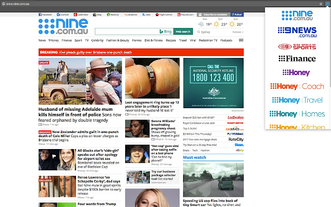Click the National Security Hotline advertisement
Image resolution: width=331 pixels, height=207 pixels.
[x=213, y=83]
